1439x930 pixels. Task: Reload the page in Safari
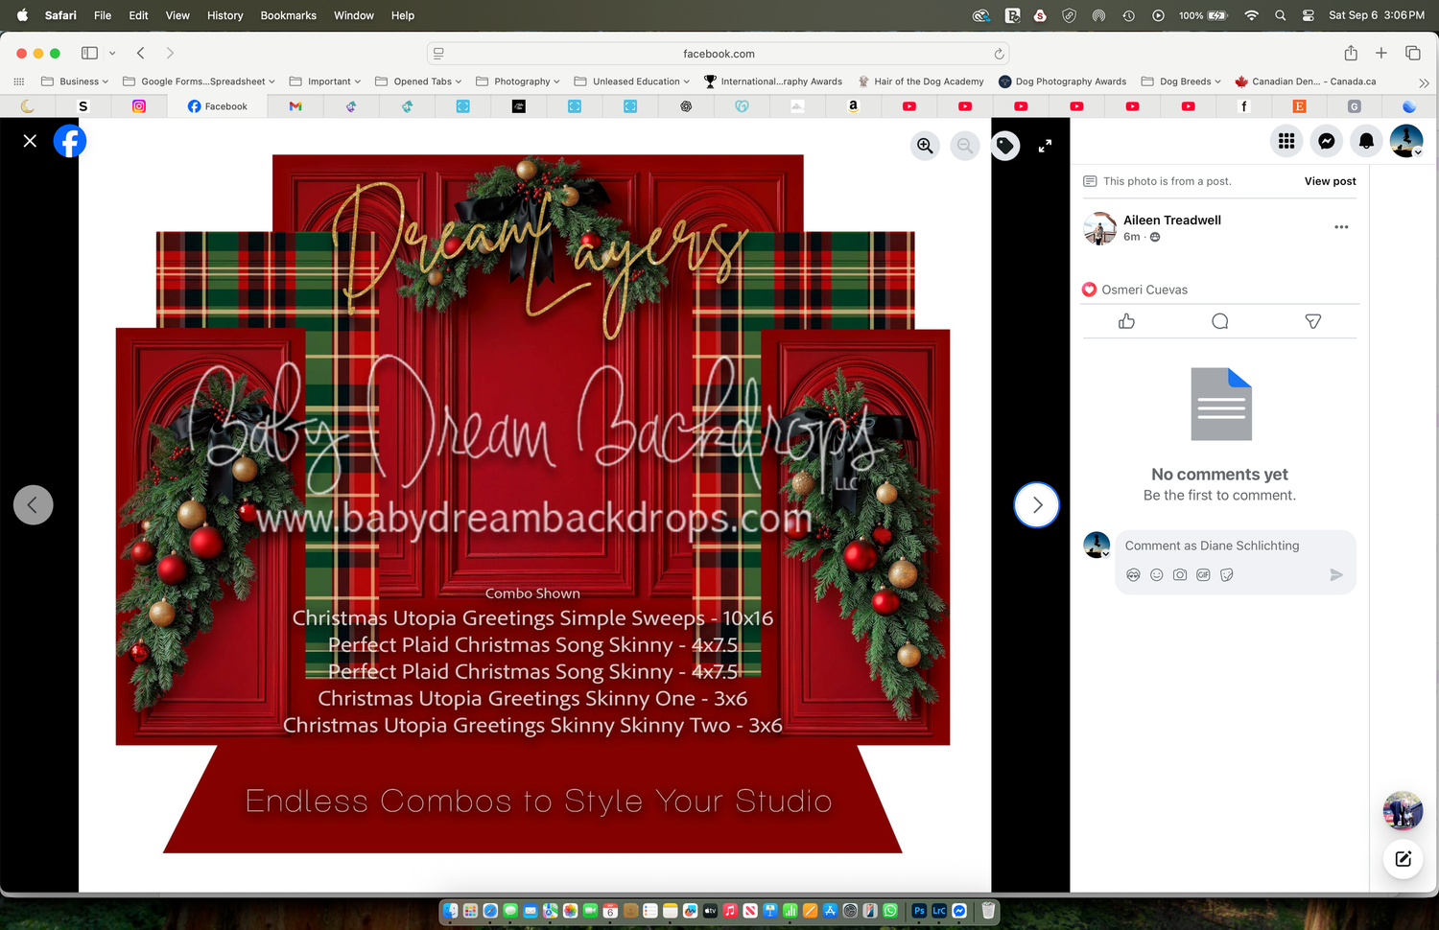pos(999,54)
